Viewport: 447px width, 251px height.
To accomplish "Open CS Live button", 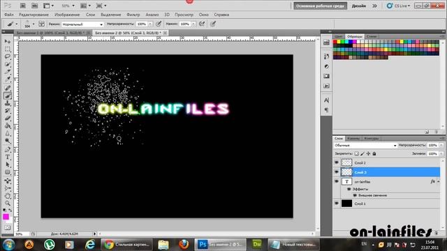I will pos(398,6).
